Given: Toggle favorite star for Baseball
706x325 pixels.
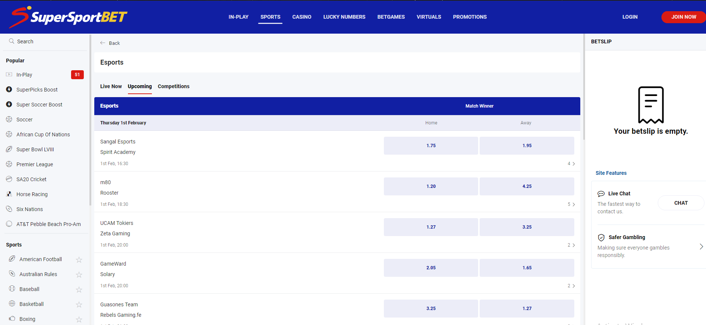Looking at the screenshot, I should [x=79, y=290].
